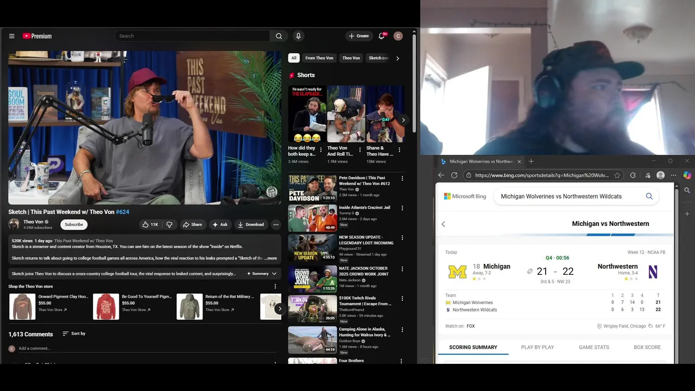Share the Theo Von video
695x391 pixels.
tap(192, 224)
